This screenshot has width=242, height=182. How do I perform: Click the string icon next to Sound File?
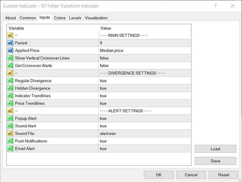pos(10,133)
